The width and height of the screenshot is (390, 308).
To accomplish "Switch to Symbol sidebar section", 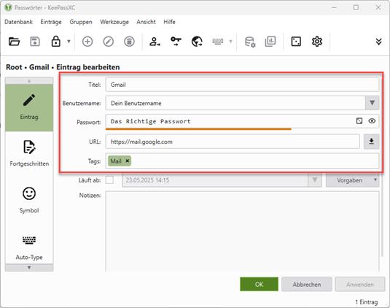I will [29, 200].
